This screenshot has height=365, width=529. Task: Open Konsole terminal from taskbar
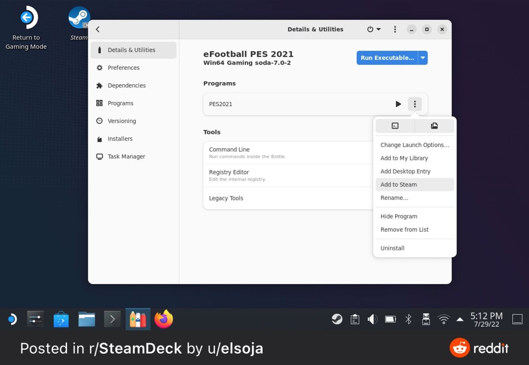point(112,319)
